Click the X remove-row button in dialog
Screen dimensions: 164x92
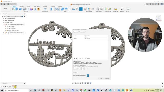point(77,59)
